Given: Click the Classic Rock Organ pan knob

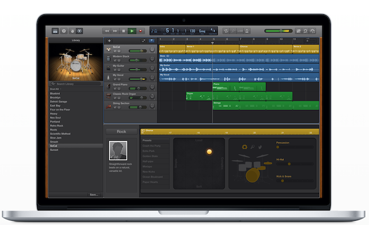Looking at the screenshot, I should (x=152, y=96).
